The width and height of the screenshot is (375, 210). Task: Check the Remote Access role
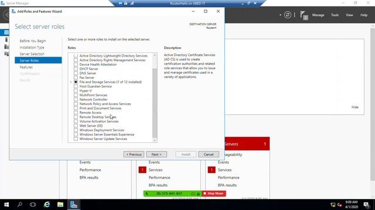pyautogui.click(x=76, y=113)
